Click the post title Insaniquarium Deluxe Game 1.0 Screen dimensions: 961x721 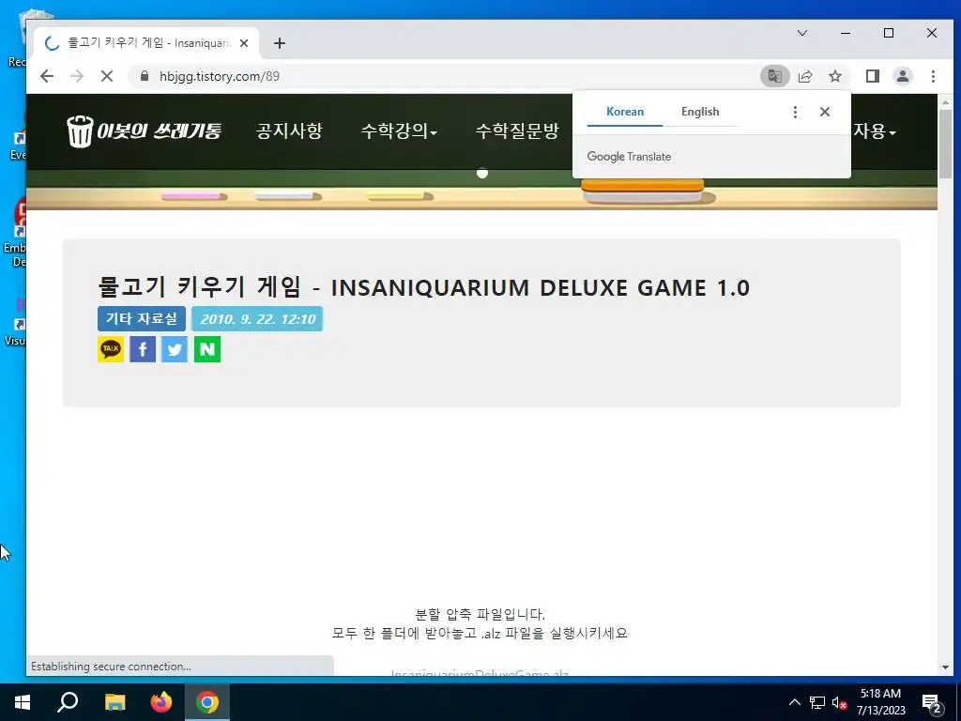pyautogui.click(x=423, y=287)
